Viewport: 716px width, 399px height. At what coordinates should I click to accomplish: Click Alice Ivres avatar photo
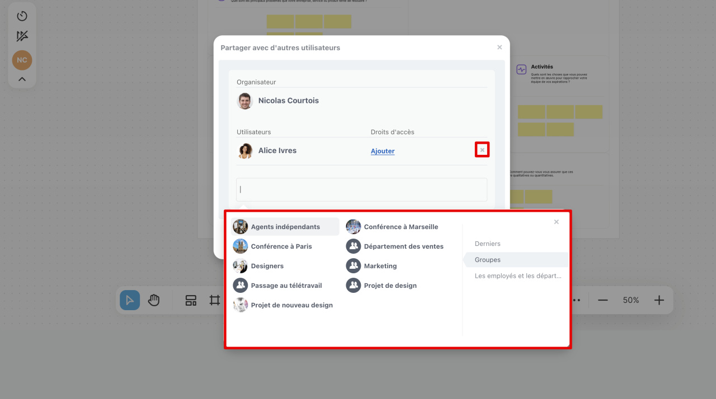[x=245, y=151]
